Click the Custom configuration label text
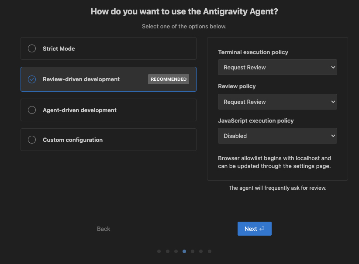359x264 pixels. (x=72, y=140)
